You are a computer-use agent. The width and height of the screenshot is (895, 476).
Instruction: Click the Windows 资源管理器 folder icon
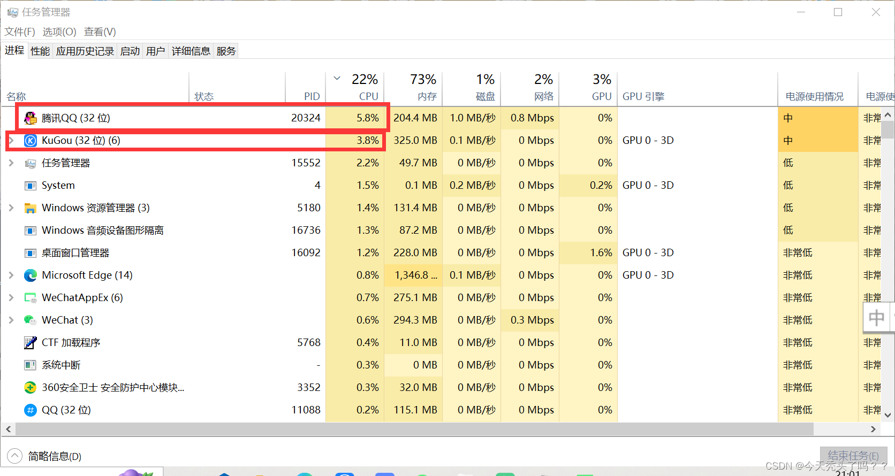coord(31,208)
